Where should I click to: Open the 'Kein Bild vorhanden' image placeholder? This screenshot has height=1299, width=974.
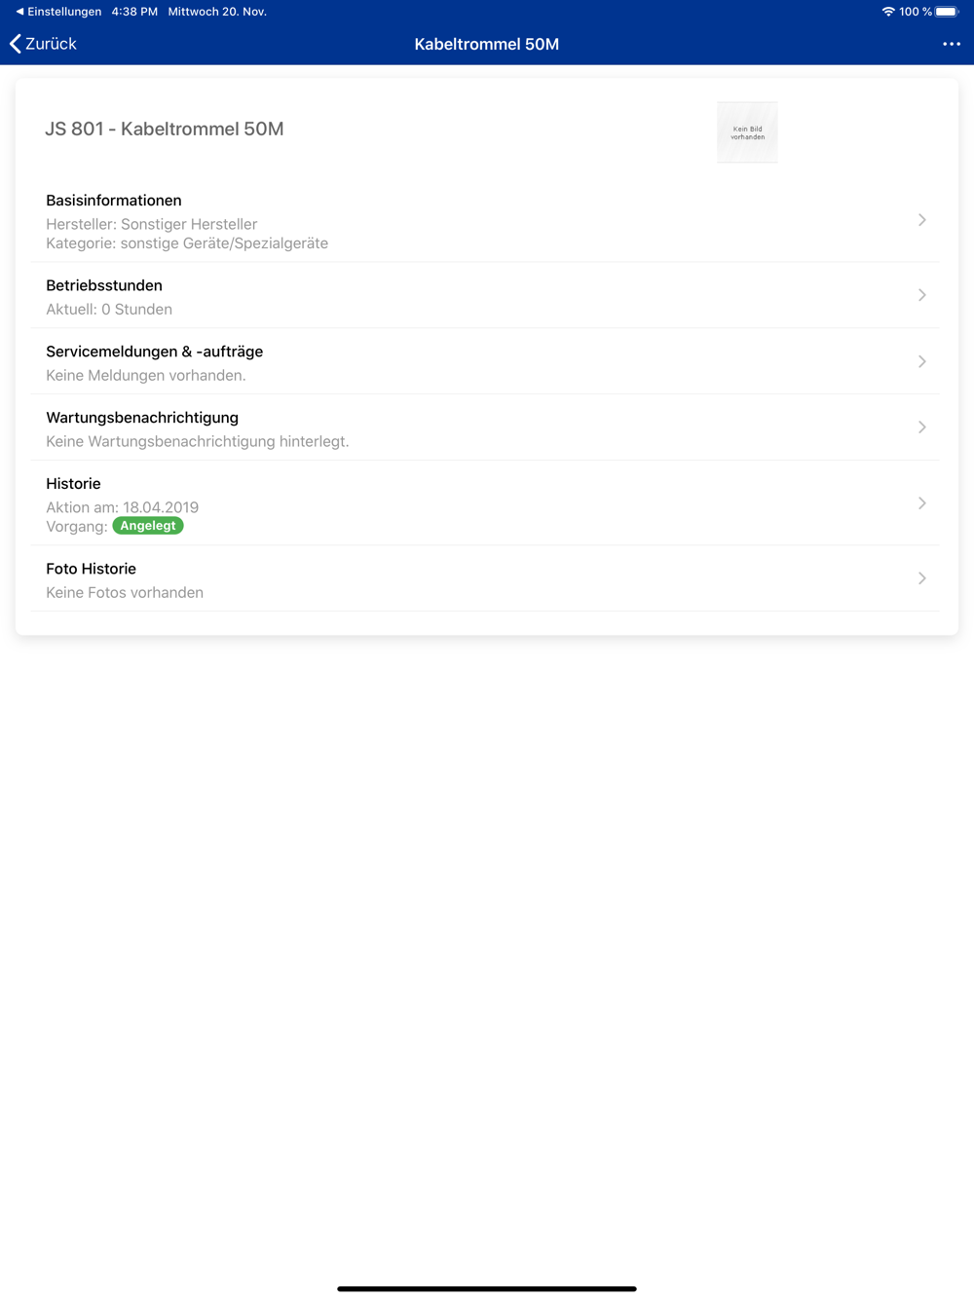[747, 132]
